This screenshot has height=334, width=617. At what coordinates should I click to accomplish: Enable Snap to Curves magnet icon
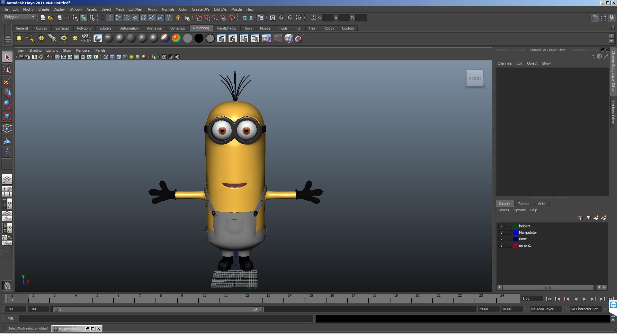(x=207, y=18)
